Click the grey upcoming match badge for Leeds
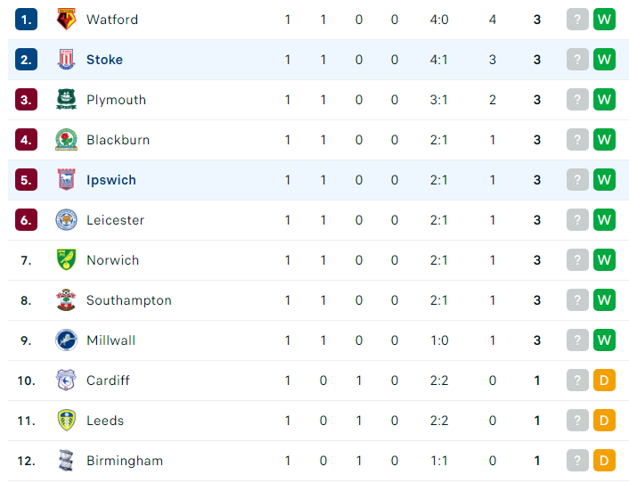This screenshot has width=629, height=483. (577, 421)
